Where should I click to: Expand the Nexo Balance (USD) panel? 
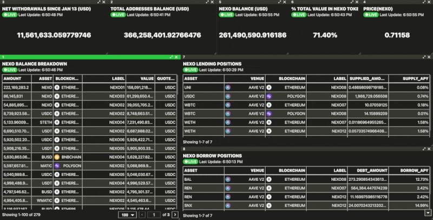[x=280, y=2]
